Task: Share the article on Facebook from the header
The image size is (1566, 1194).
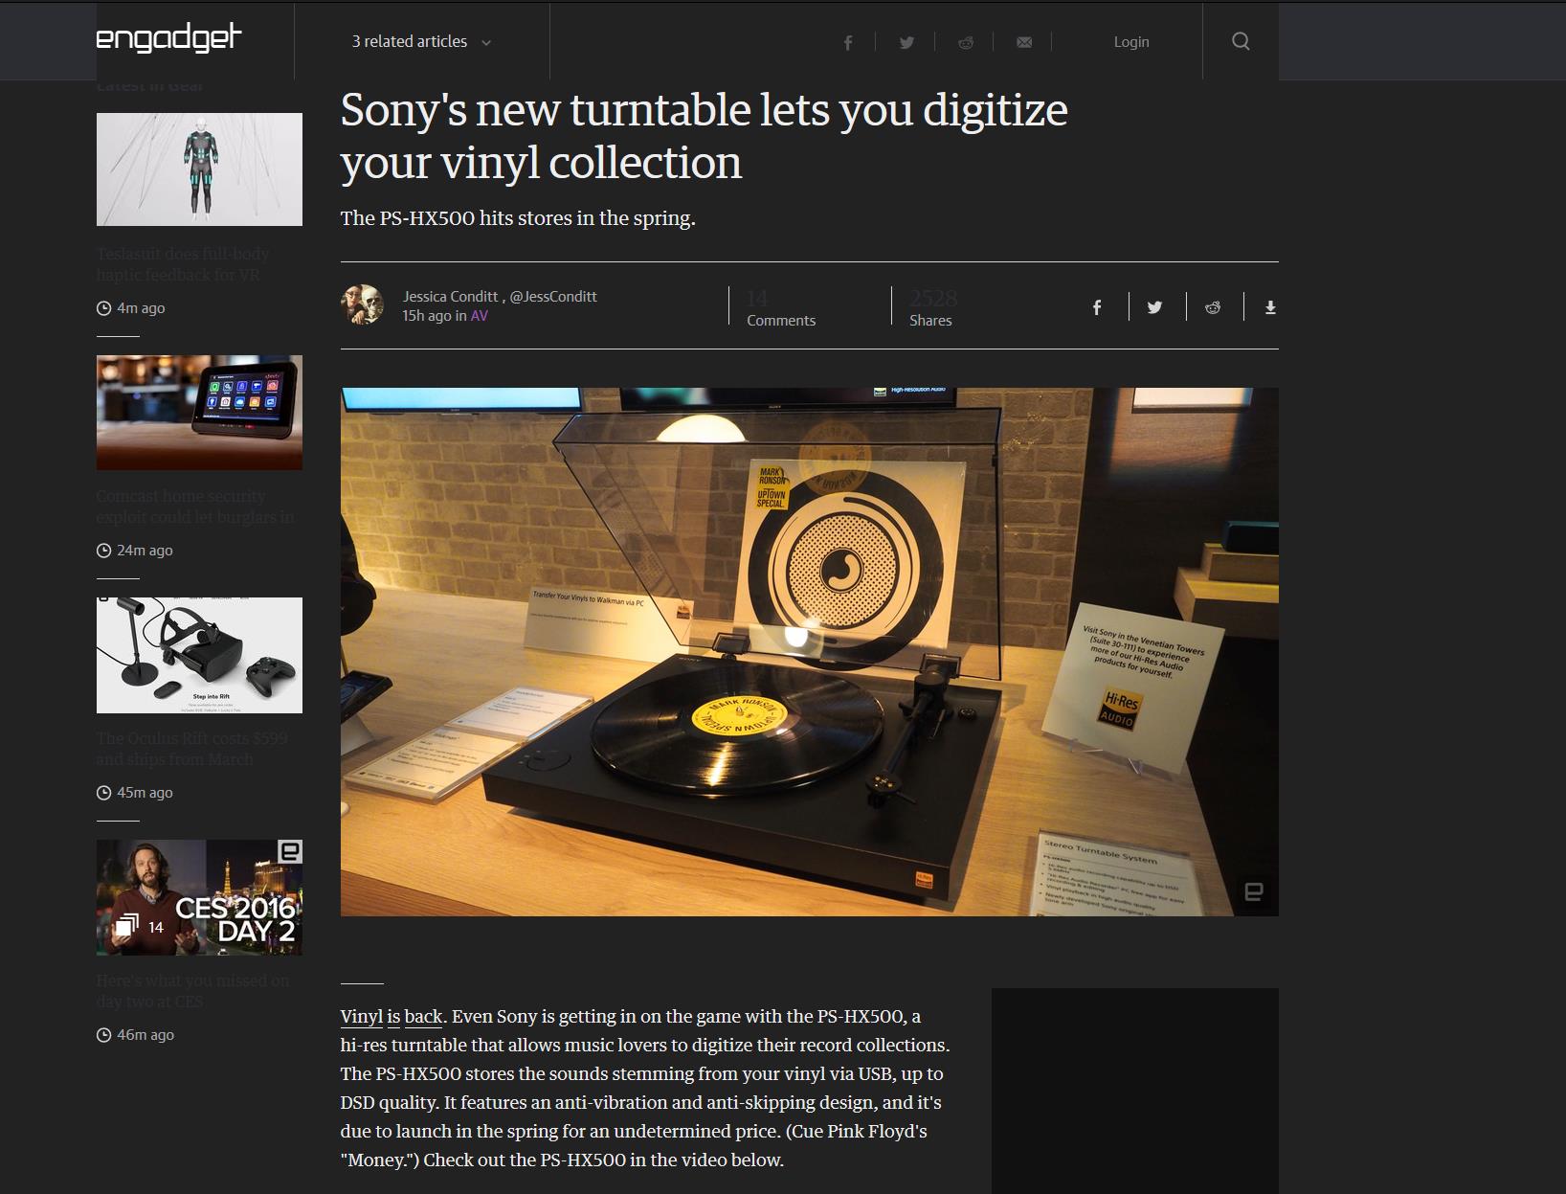Action: (x=847, y=42)
